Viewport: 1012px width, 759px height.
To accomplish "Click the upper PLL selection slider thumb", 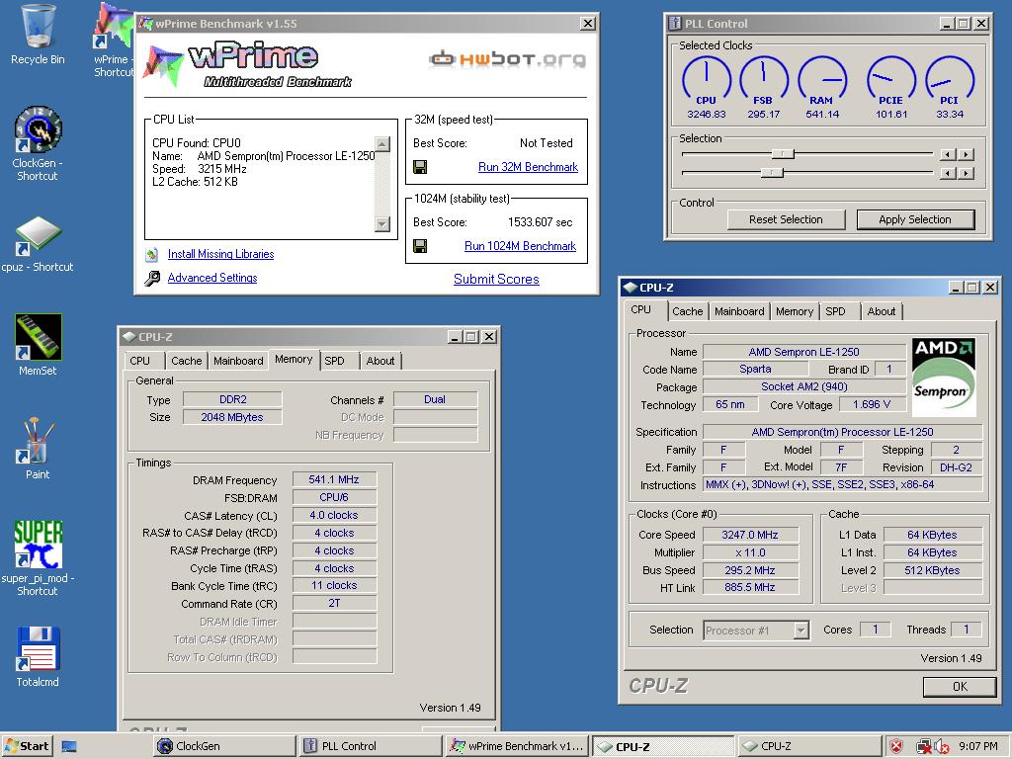I will click(x=783, y=154).
